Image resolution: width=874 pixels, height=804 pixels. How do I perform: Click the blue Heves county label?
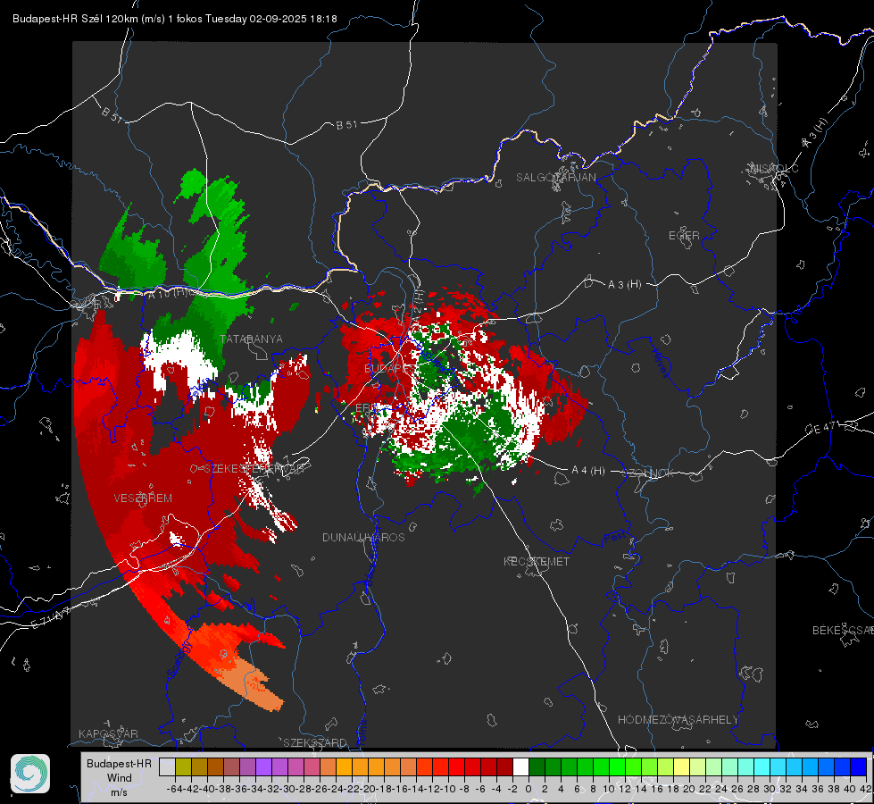point(661,363)
